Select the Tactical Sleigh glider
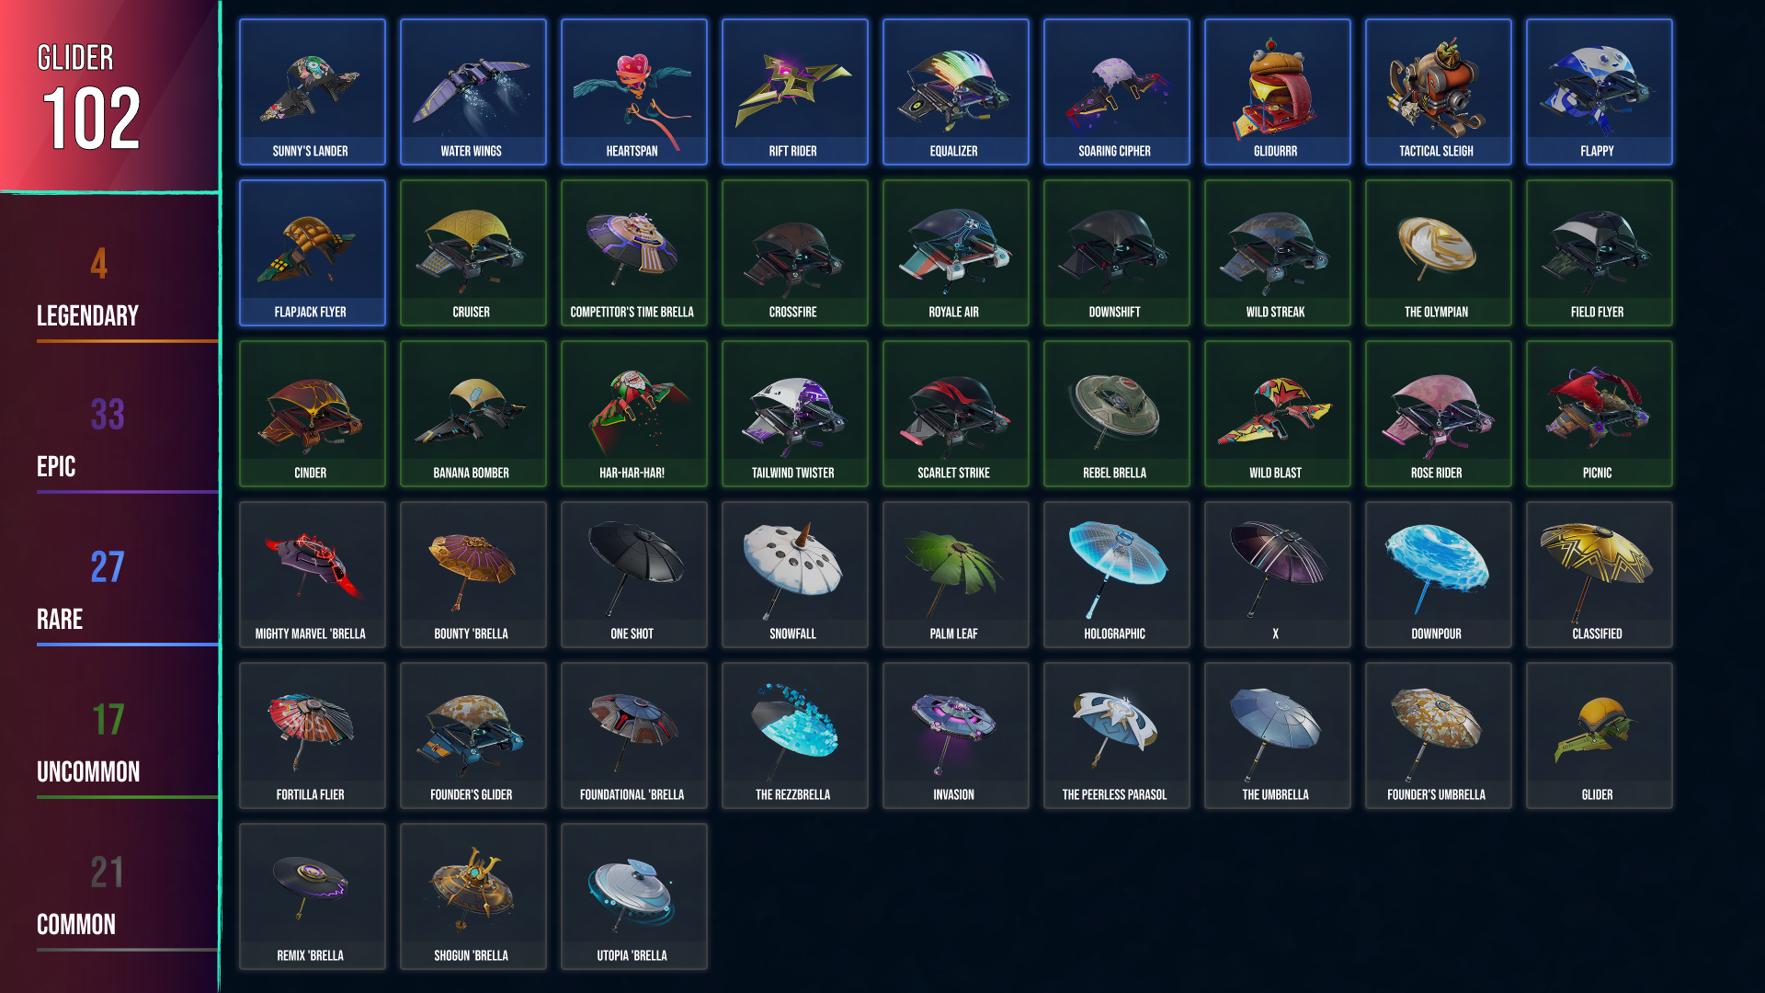Image resolution: width=1765 pixels, height=993 pixels. click(1438, 92)
